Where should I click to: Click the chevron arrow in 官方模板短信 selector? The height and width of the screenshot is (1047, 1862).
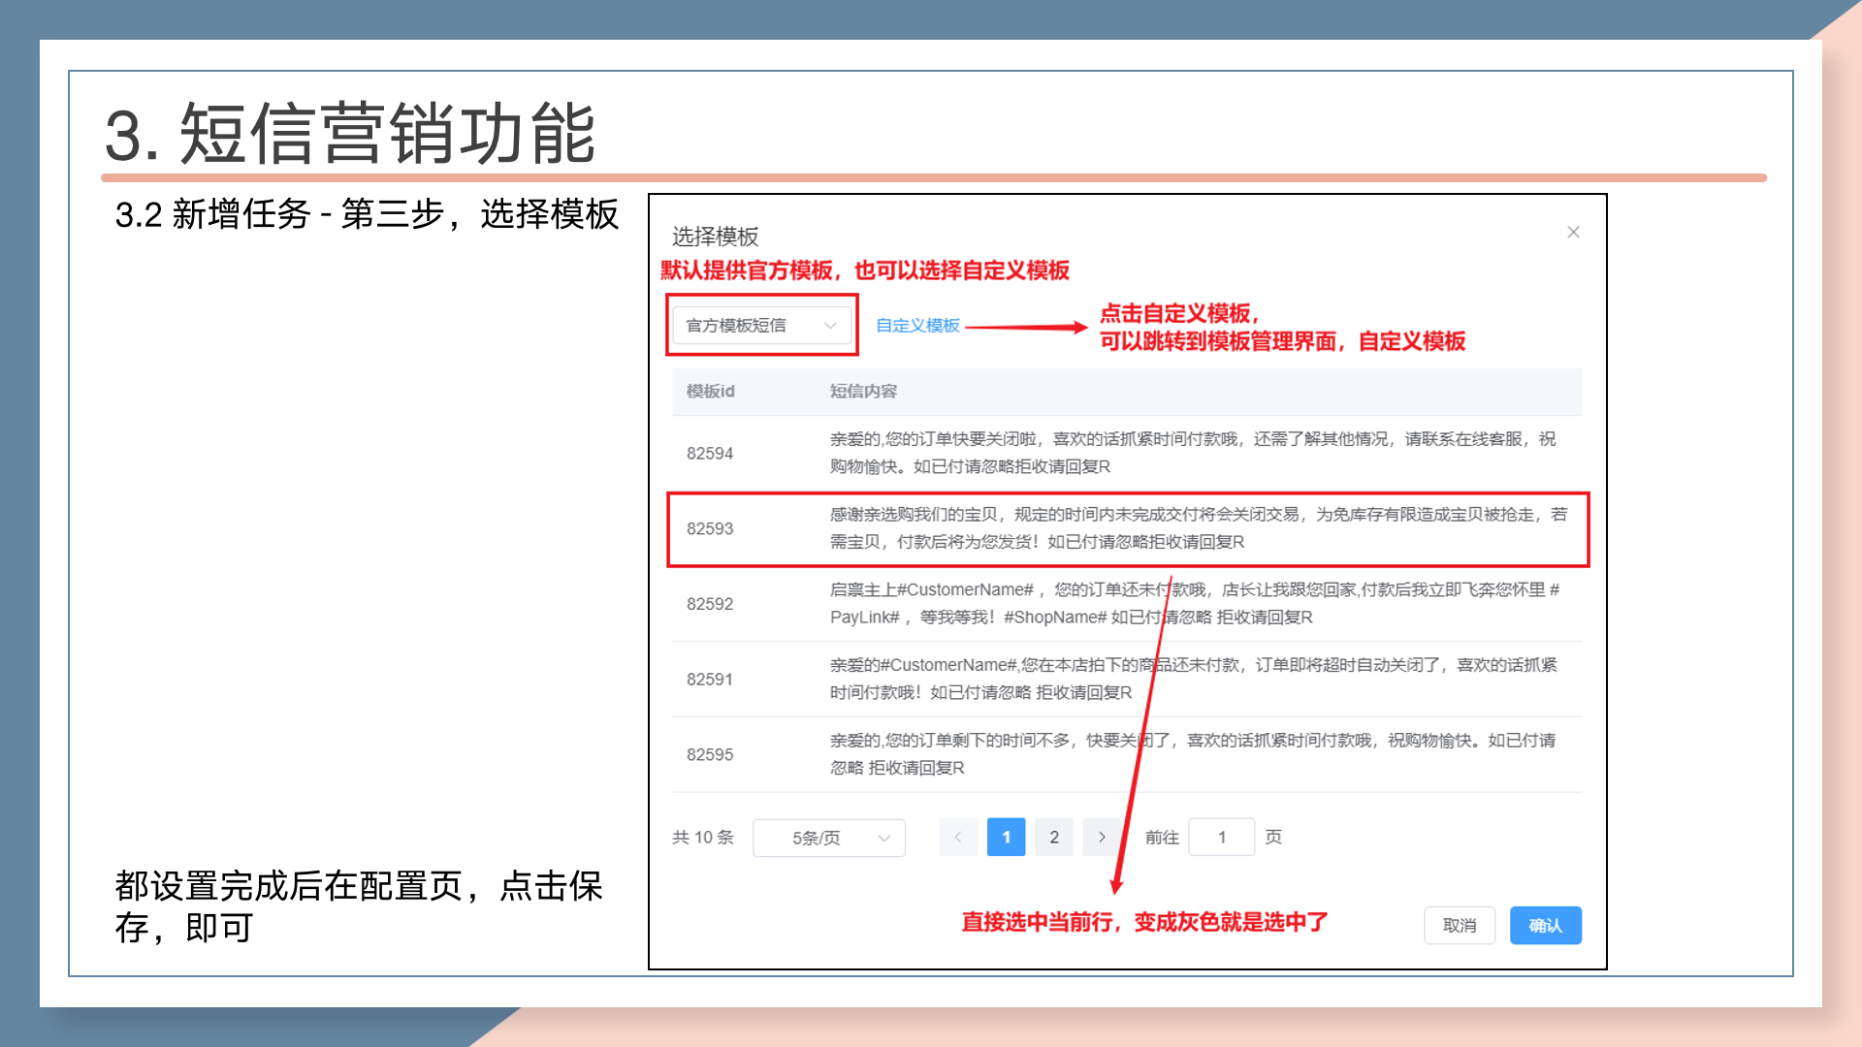click(830, 326)
